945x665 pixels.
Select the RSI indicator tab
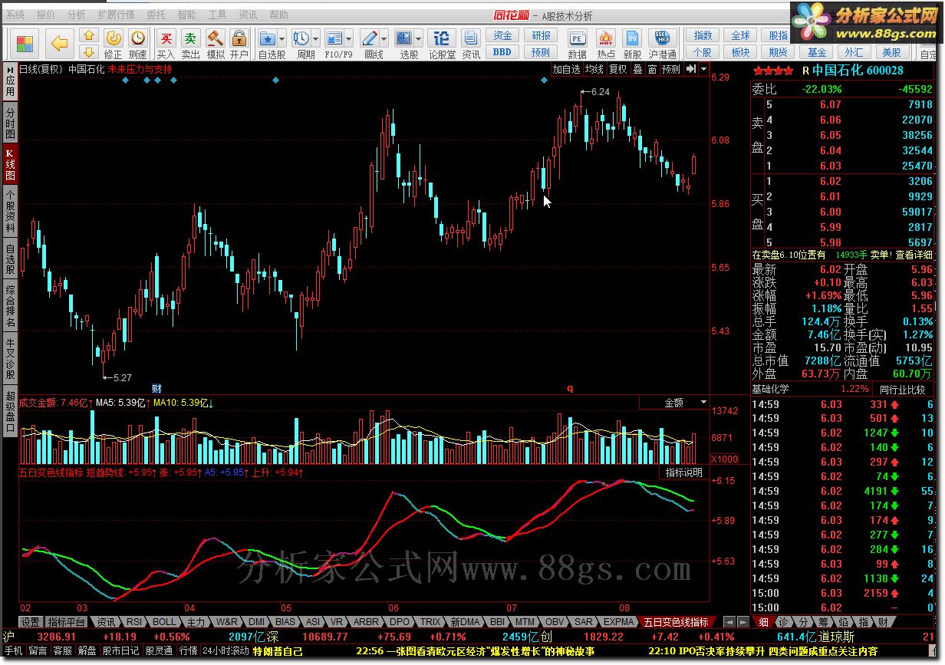point(134,622)
